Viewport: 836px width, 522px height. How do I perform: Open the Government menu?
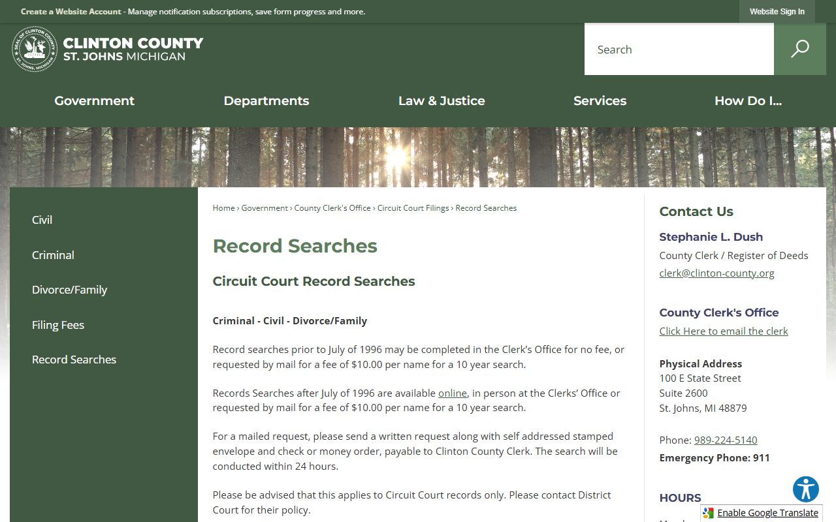[x=94, y=100]
